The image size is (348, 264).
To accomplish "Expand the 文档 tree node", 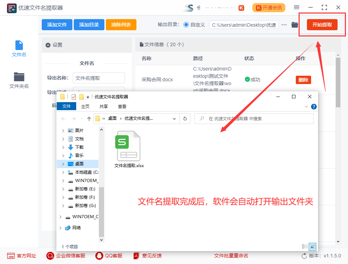I will click(63, 139).
